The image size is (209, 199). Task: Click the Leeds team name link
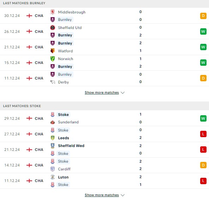[64, 138]
